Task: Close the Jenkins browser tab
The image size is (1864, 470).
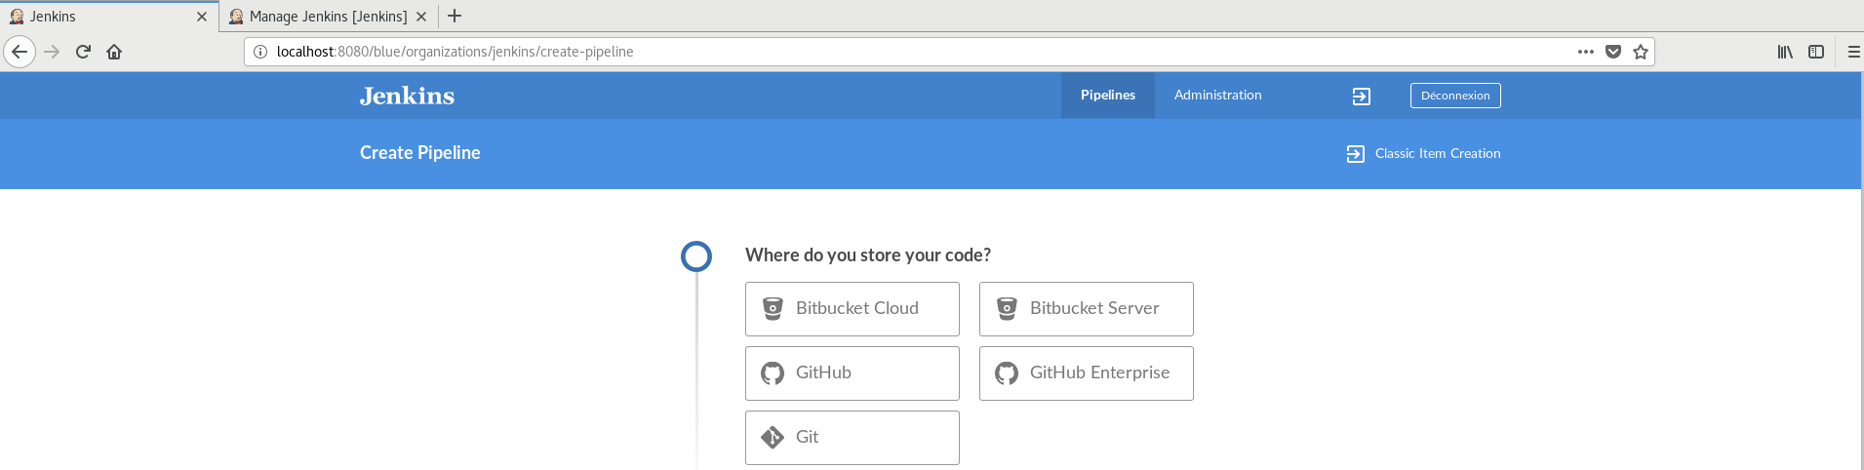Action: tap(202, 17)
